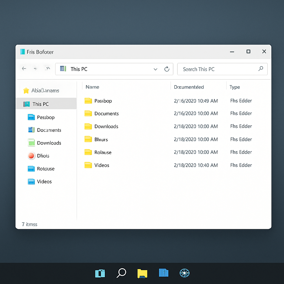Maximize the file explorer window
The width and height of the screenshot is (284, 284).
pyautogui.click(x=248, y=51)
